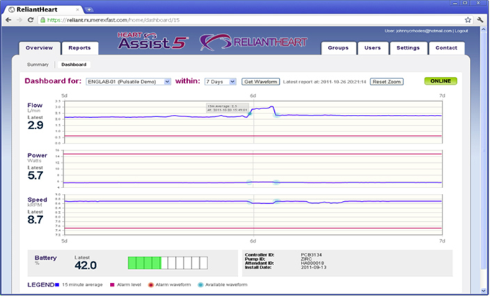
Task: Click the battery level bar indicator
Action: pos(168,263)
